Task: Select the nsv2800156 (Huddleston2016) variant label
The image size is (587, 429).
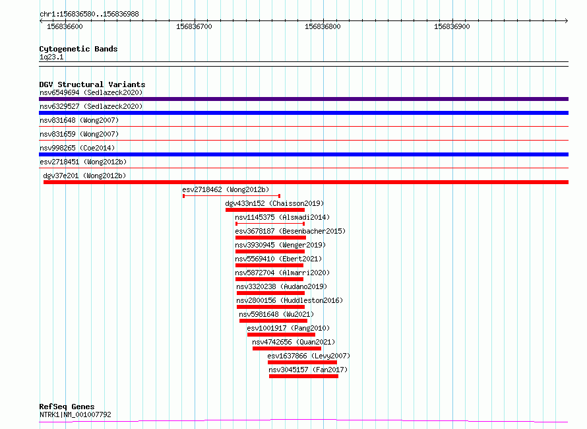Action: pyautogui.click(x=290, y=300)
